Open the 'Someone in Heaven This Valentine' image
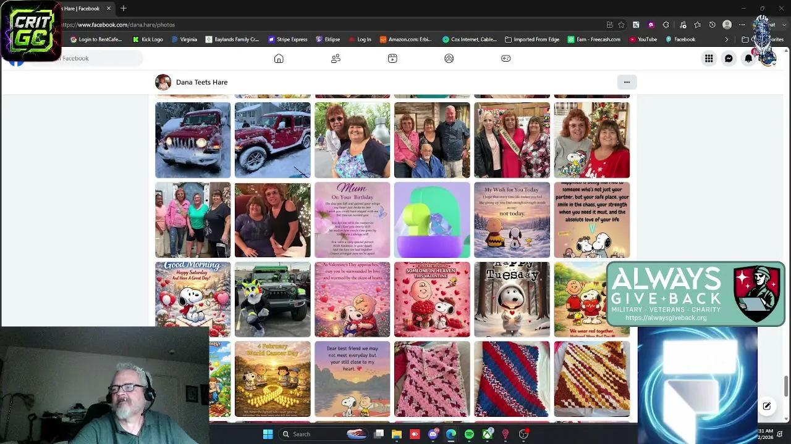The height and width of the screenshot is (444, 791). pos(432,299)
